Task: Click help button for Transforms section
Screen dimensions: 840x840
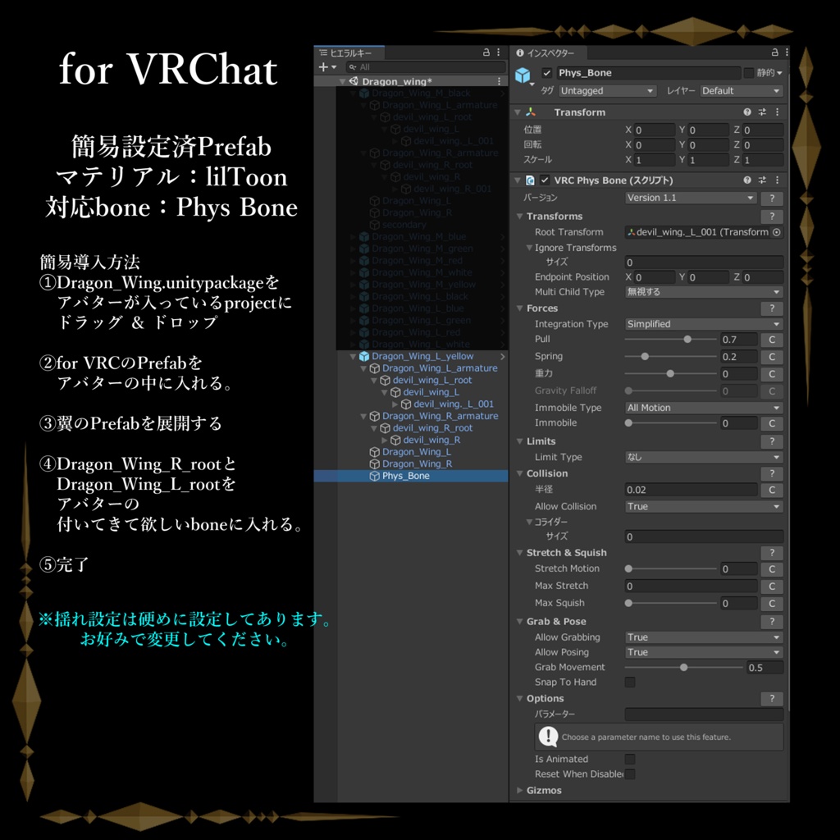Action: pyautogui.click(x=772, y=217)
